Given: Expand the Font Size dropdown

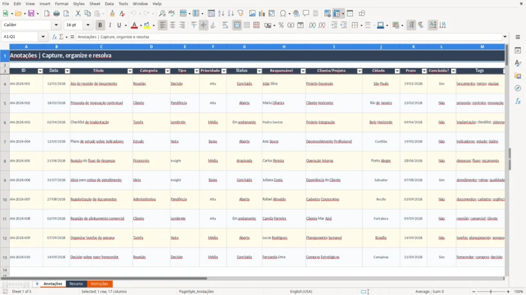Looking at the screenshot, I should [x=88, y=25].
